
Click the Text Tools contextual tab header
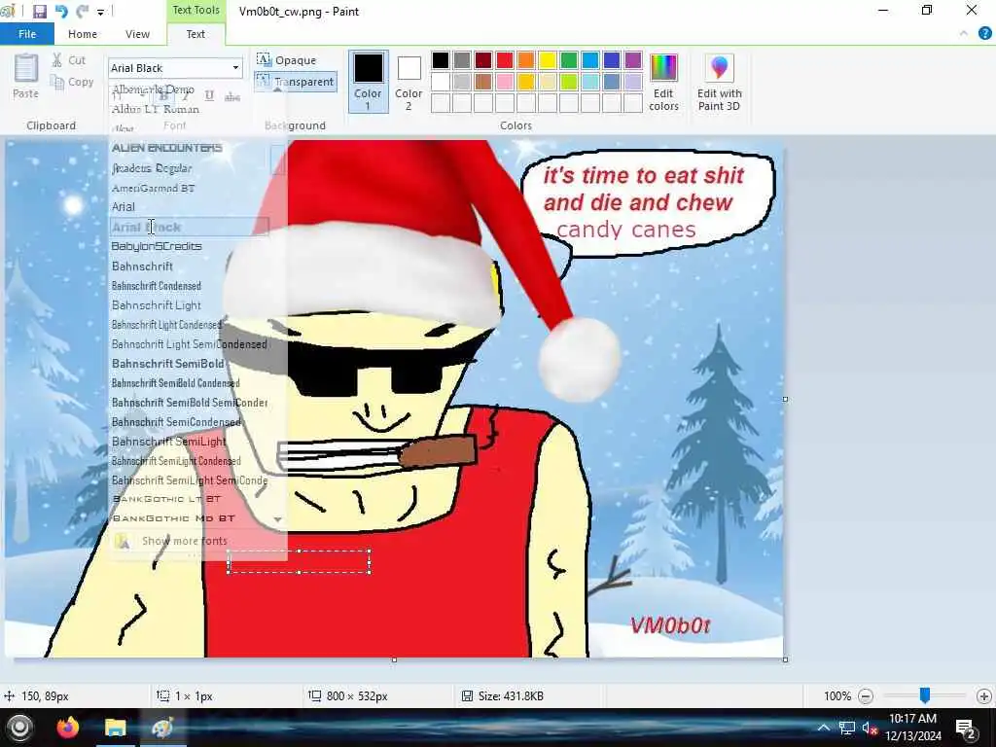coord(196,10)
